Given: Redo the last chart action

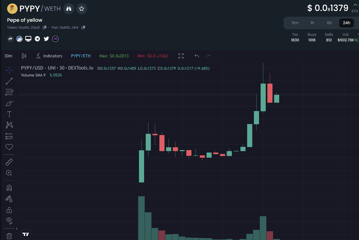Looking at the screenshot, I should point(209,56).
